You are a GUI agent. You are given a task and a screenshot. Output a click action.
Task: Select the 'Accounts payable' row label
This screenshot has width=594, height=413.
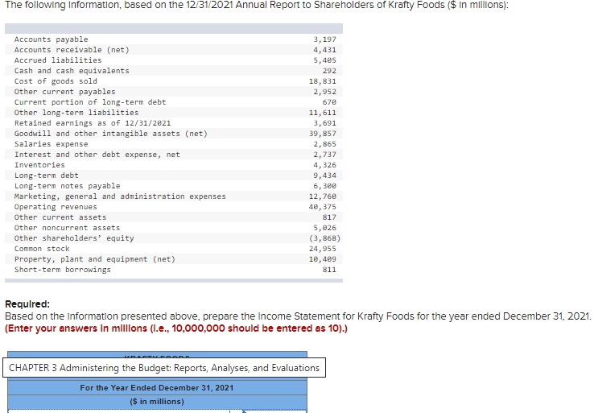[x=52, y=39]
